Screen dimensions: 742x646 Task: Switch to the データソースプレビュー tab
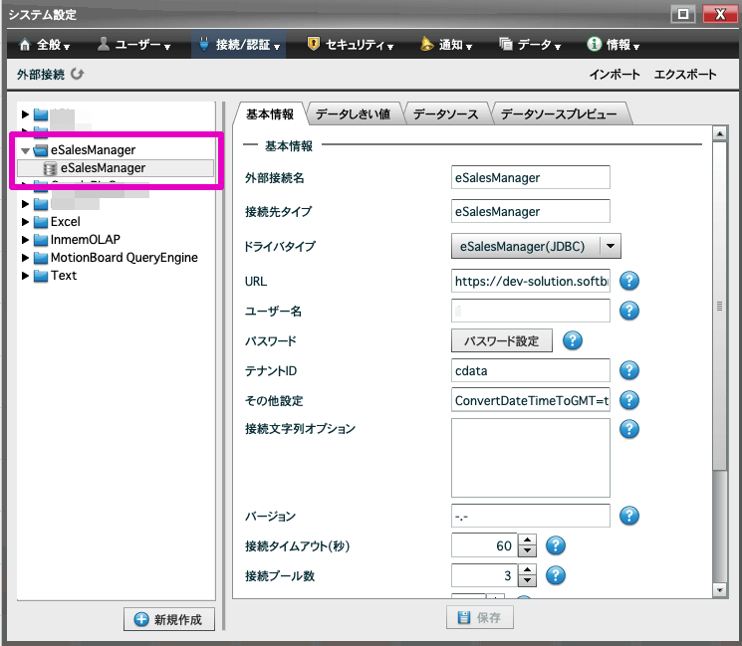coord(559,114)
